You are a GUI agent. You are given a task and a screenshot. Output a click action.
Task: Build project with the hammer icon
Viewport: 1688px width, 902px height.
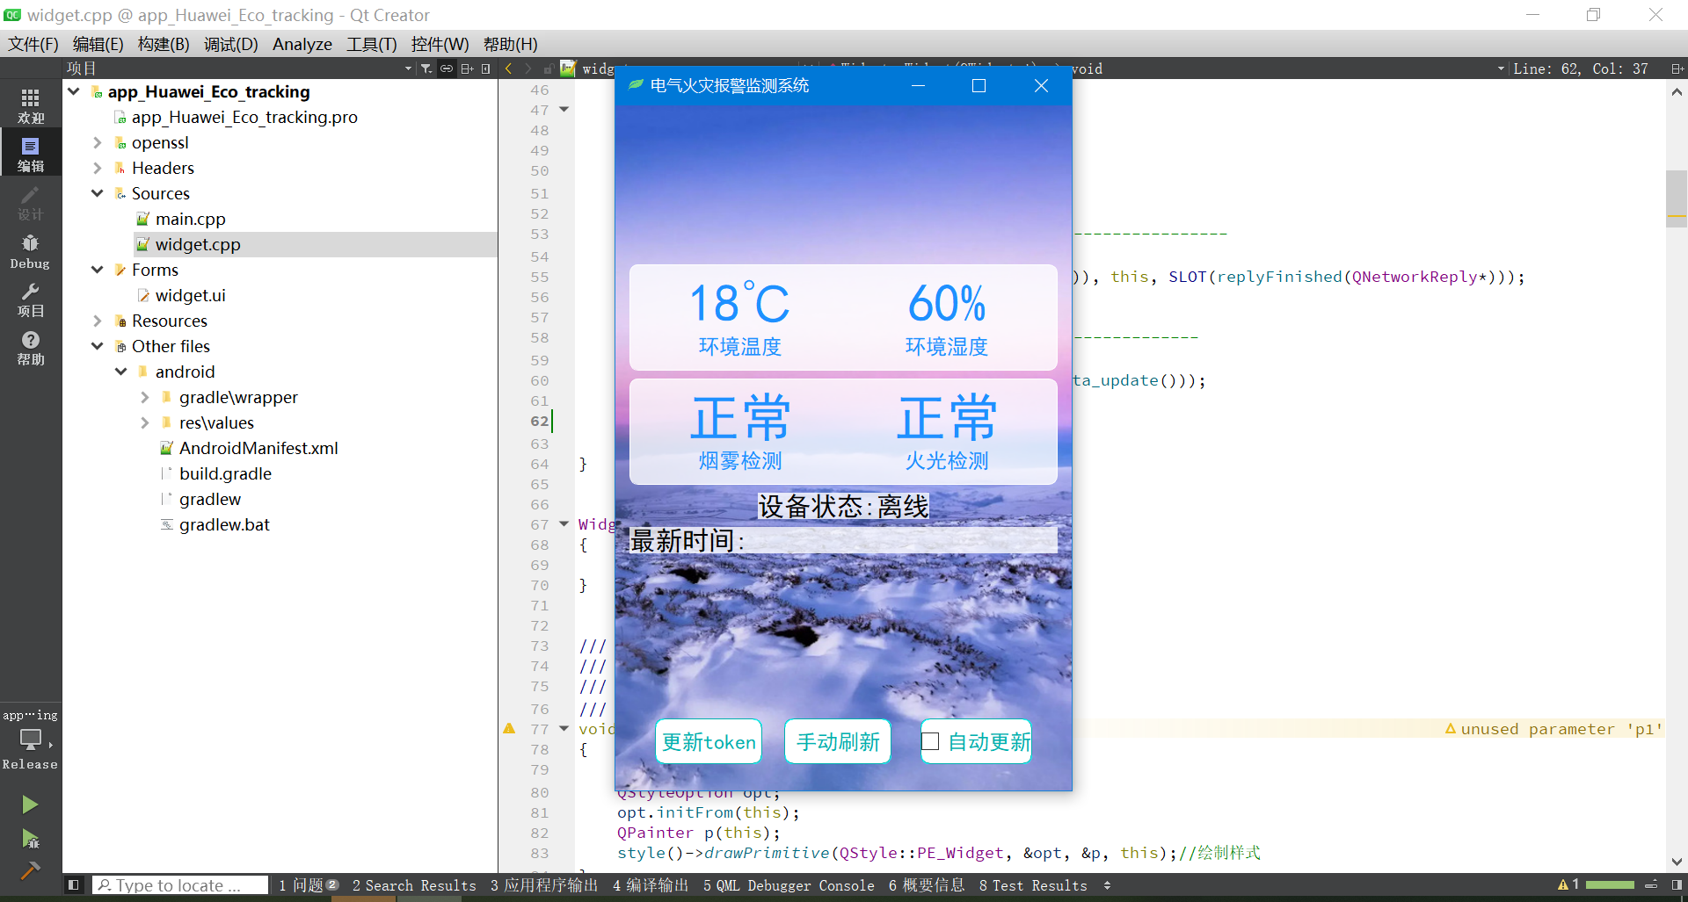click(x=30, y=870)
